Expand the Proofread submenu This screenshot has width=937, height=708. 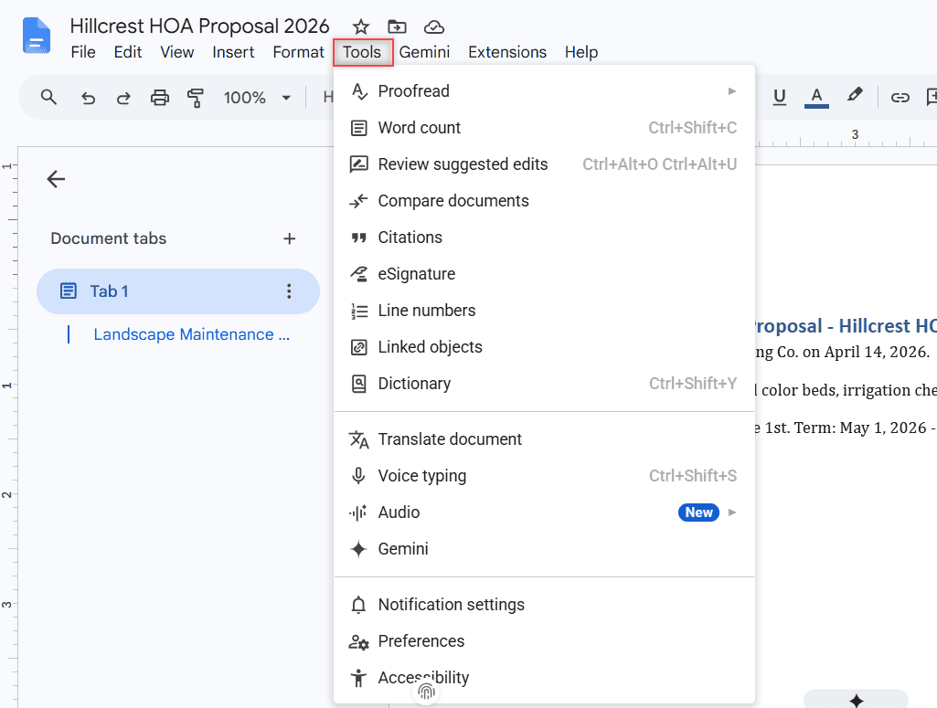click(545, 91)
